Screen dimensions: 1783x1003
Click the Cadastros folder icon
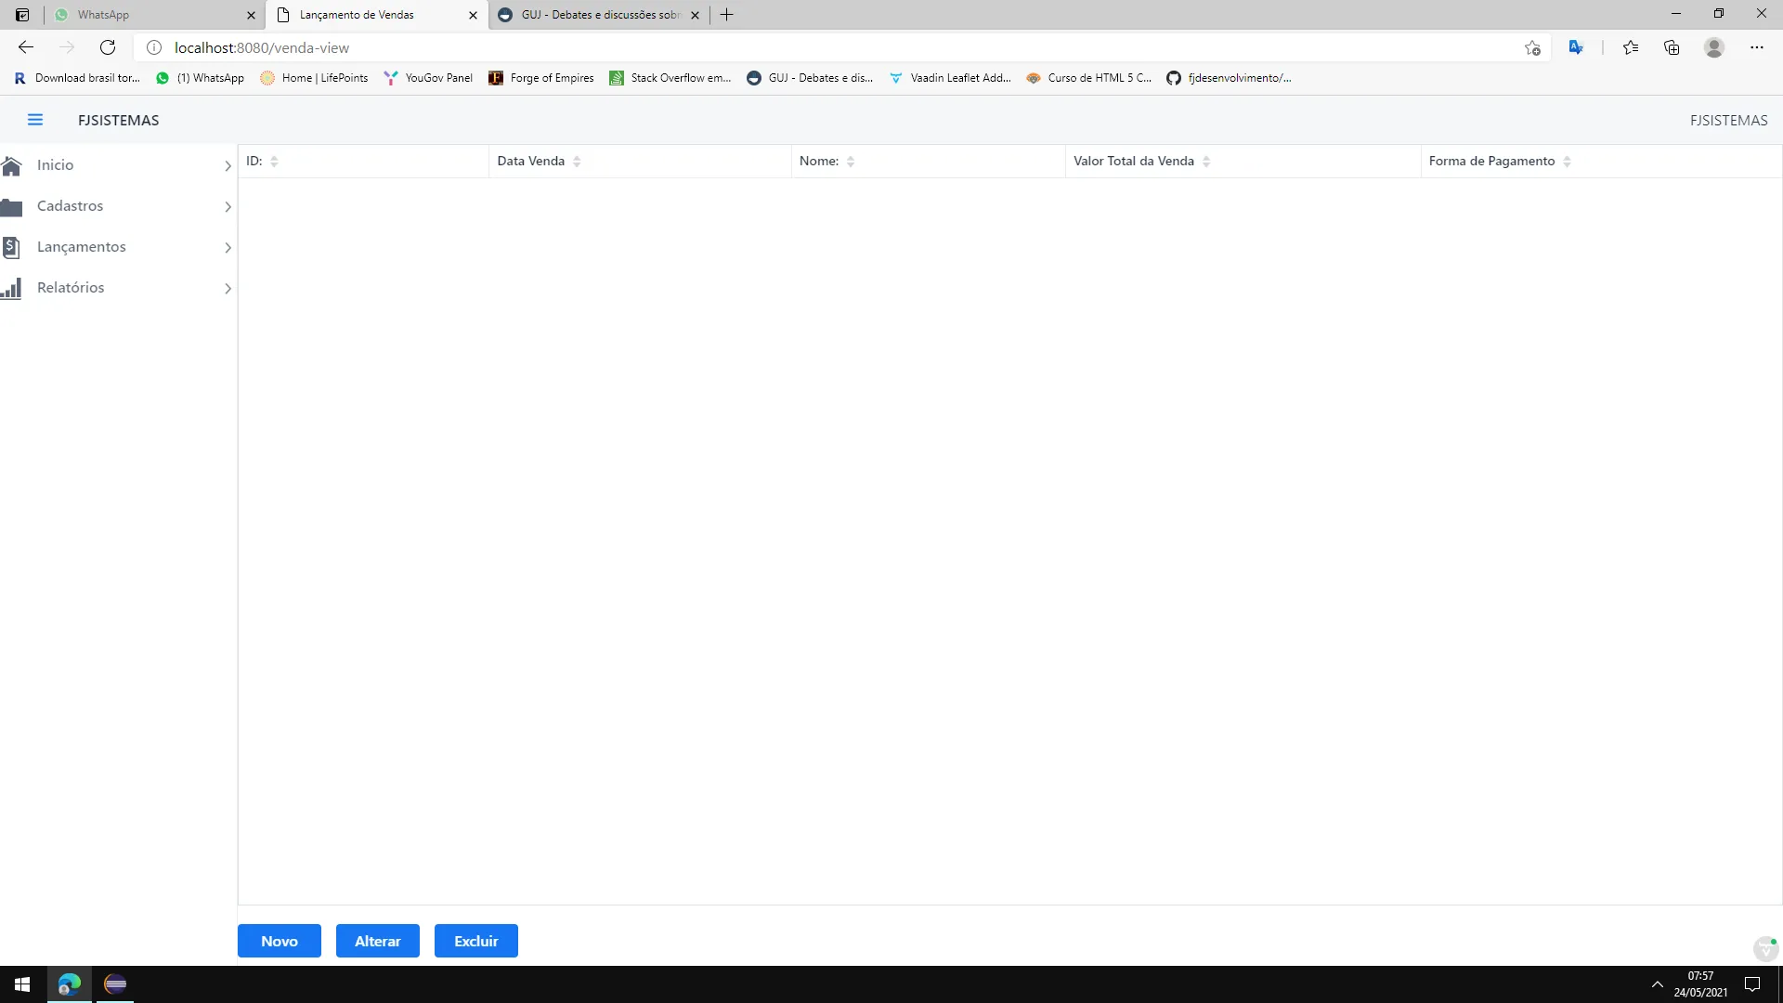pos(12,206)
